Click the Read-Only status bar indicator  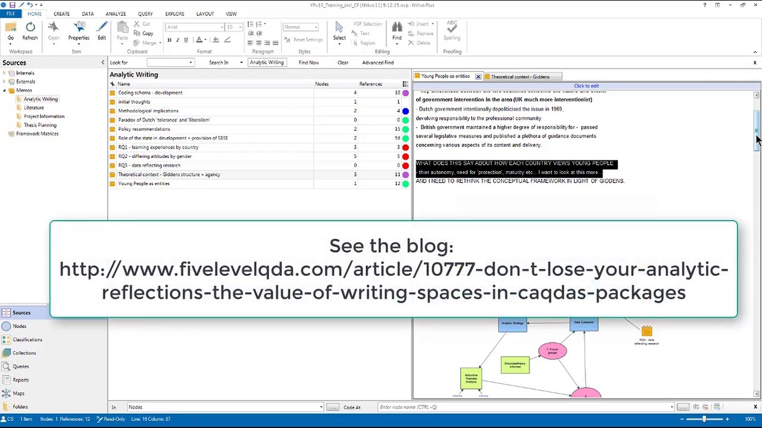click(x=110, y=419)
